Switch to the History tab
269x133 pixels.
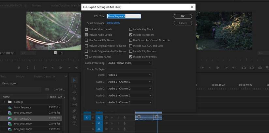click(x=20, y=76)
